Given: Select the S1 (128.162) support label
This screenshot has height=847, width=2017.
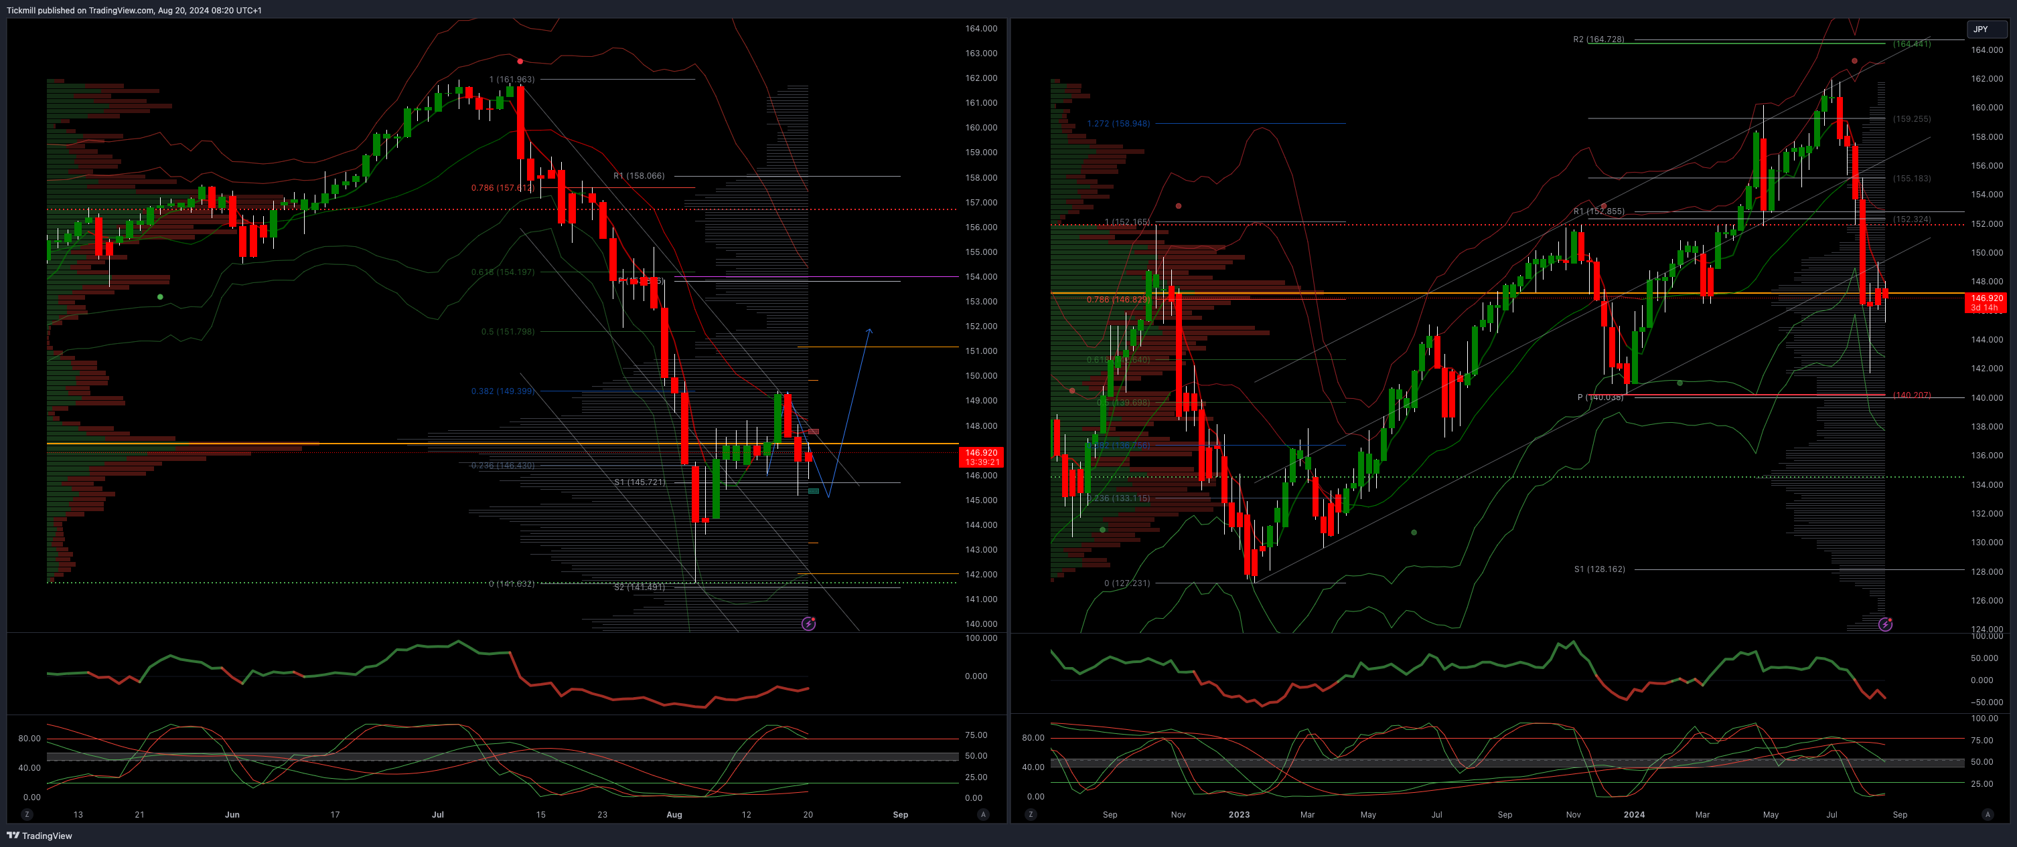Looking at the screenshot, I should [x=1600, y=569].
